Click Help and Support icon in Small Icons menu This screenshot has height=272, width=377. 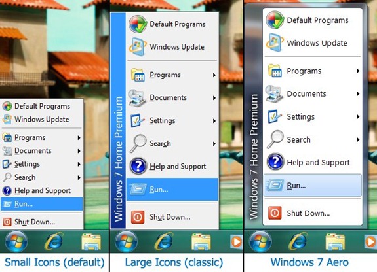[7, 191]
